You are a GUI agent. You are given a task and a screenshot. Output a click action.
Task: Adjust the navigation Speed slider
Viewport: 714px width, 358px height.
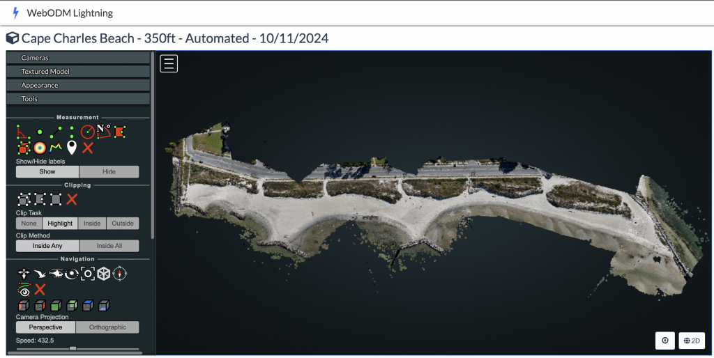[x=73, y=348]
